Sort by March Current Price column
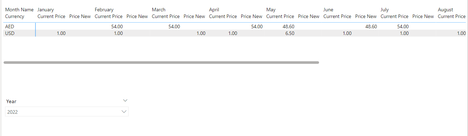The image size is (468, 136). (x=166, y=16)
